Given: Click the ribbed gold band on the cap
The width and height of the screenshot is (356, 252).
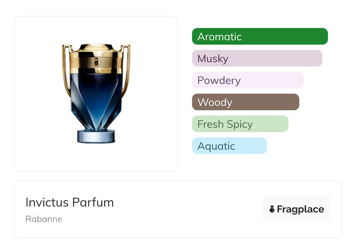Looking at the screenshot, I should click(96, 62).
